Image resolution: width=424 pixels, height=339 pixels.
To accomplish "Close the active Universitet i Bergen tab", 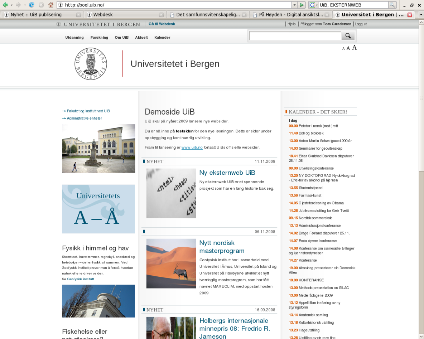I will [410, 15].
